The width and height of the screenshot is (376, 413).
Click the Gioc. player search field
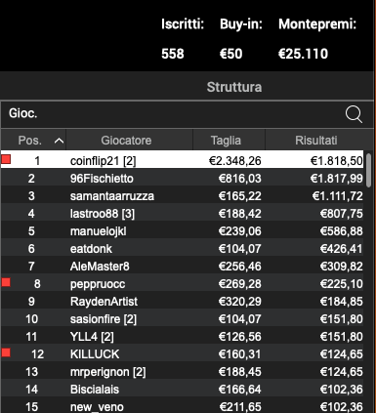[x=173, y=114]
